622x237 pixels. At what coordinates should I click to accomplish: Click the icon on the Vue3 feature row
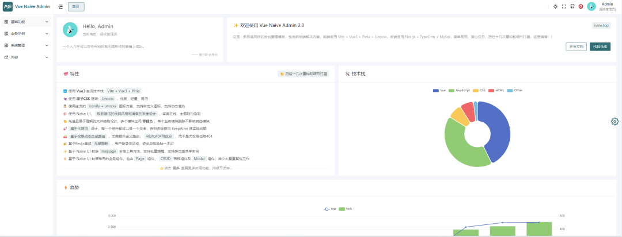click(x=65, y=91)
